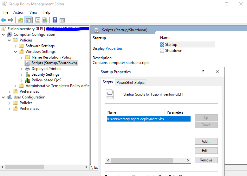Click the Down button
Screen dimensions: 247x176
[x=206, y=125]
